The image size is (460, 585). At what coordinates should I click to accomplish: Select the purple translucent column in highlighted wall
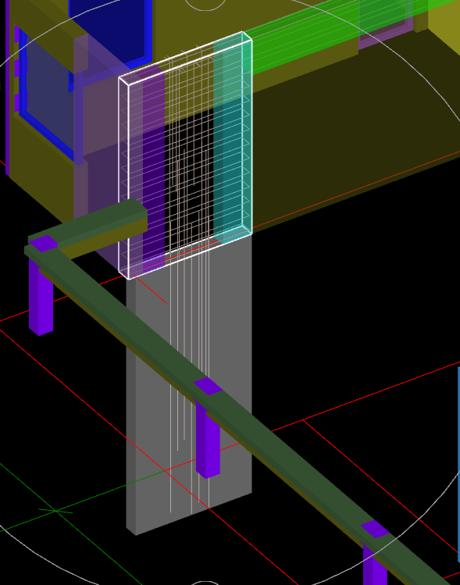pos(153,168)
